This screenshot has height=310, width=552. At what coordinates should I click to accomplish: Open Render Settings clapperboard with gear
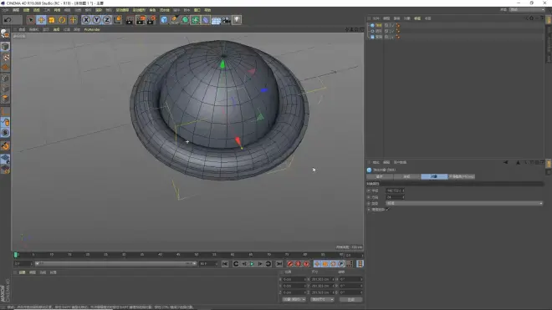point(151,20)
